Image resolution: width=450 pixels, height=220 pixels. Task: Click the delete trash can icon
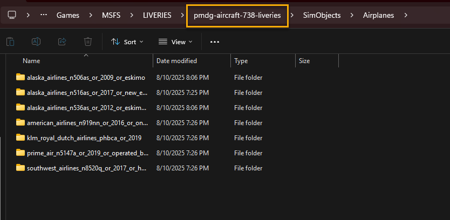(x=88, y=42)
